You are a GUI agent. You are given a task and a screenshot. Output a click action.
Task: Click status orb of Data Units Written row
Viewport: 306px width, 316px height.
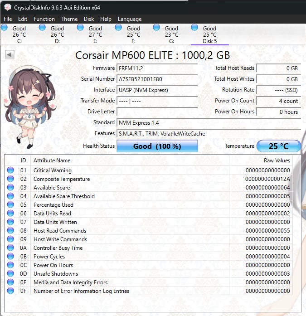(10, 222)
